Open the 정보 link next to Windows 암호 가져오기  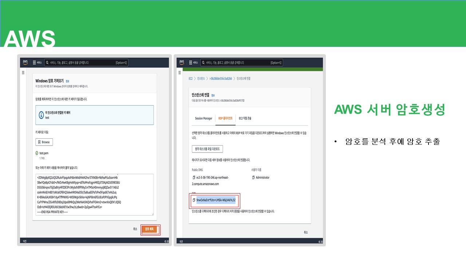(67, 81)
